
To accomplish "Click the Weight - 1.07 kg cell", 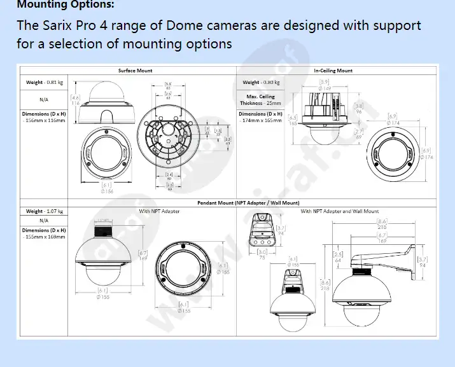I will click(44, 211).
